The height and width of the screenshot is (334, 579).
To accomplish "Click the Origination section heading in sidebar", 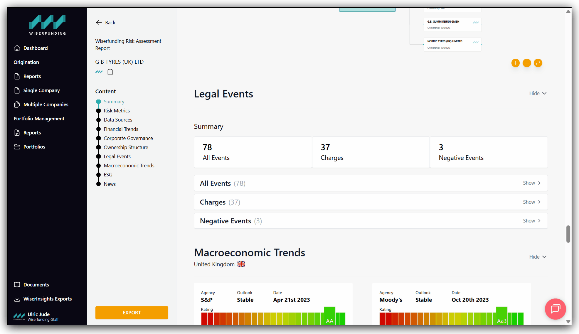I will [26, 62].
